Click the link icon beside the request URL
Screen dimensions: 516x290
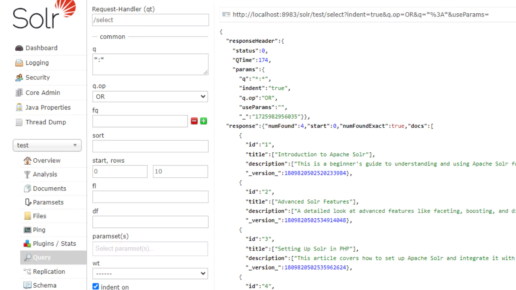226,14
